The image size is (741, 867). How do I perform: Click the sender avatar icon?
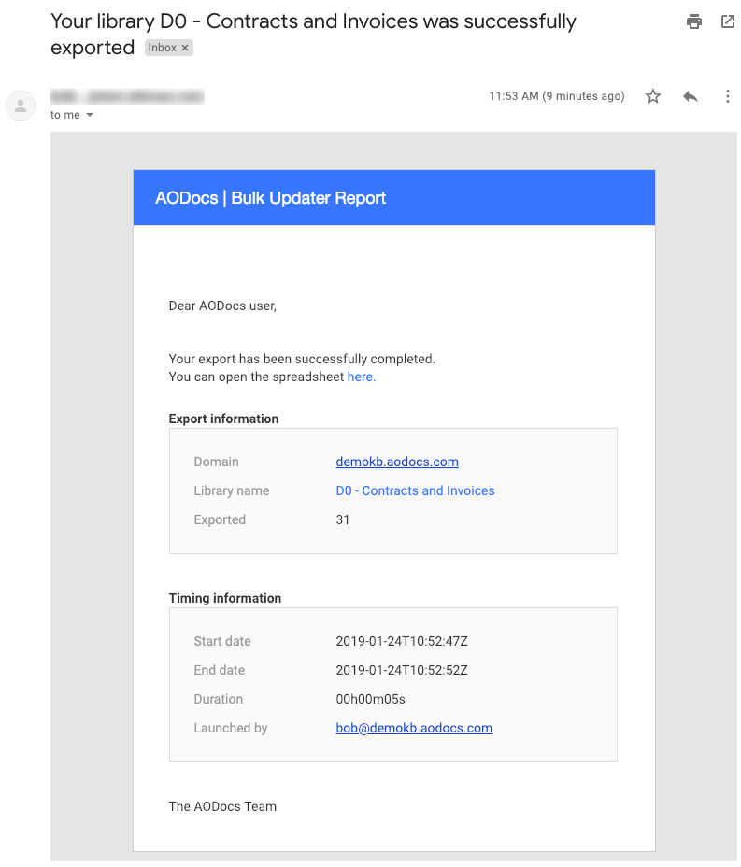point(21,105)
